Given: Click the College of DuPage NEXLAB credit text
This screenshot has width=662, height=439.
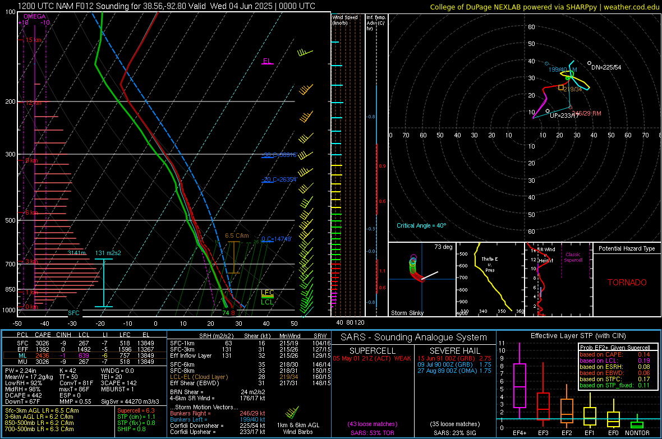Looking at the screenshot, I should point(545,7).
